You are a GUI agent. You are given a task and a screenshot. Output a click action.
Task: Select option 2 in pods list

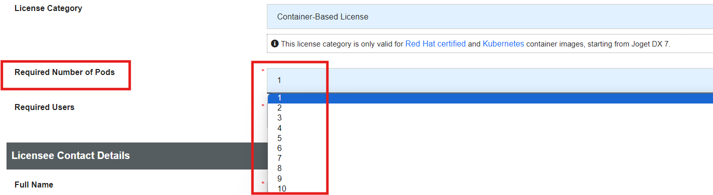[x=490, y=108]
